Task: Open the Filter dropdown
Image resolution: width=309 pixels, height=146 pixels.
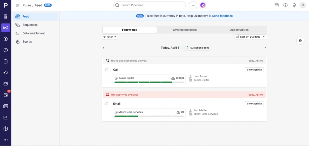Action: pos(110,37)
